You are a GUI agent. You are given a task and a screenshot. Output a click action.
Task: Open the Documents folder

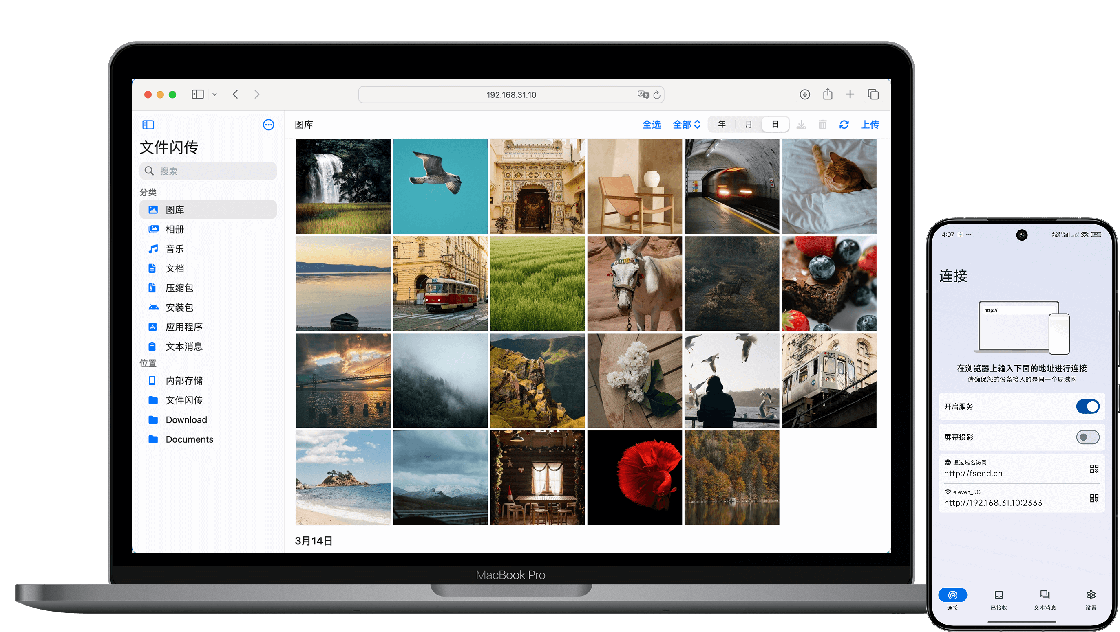pyautogui.click(x=208, y=439)
